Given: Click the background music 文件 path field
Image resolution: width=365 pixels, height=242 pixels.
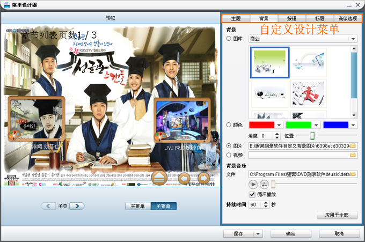Looking at the screenshot, I should pos(303,174).
